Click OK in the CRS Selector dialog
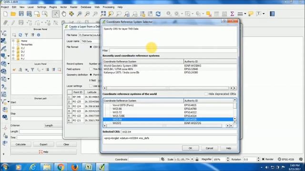This screenshot has width=305, height=171. (191, 148)
